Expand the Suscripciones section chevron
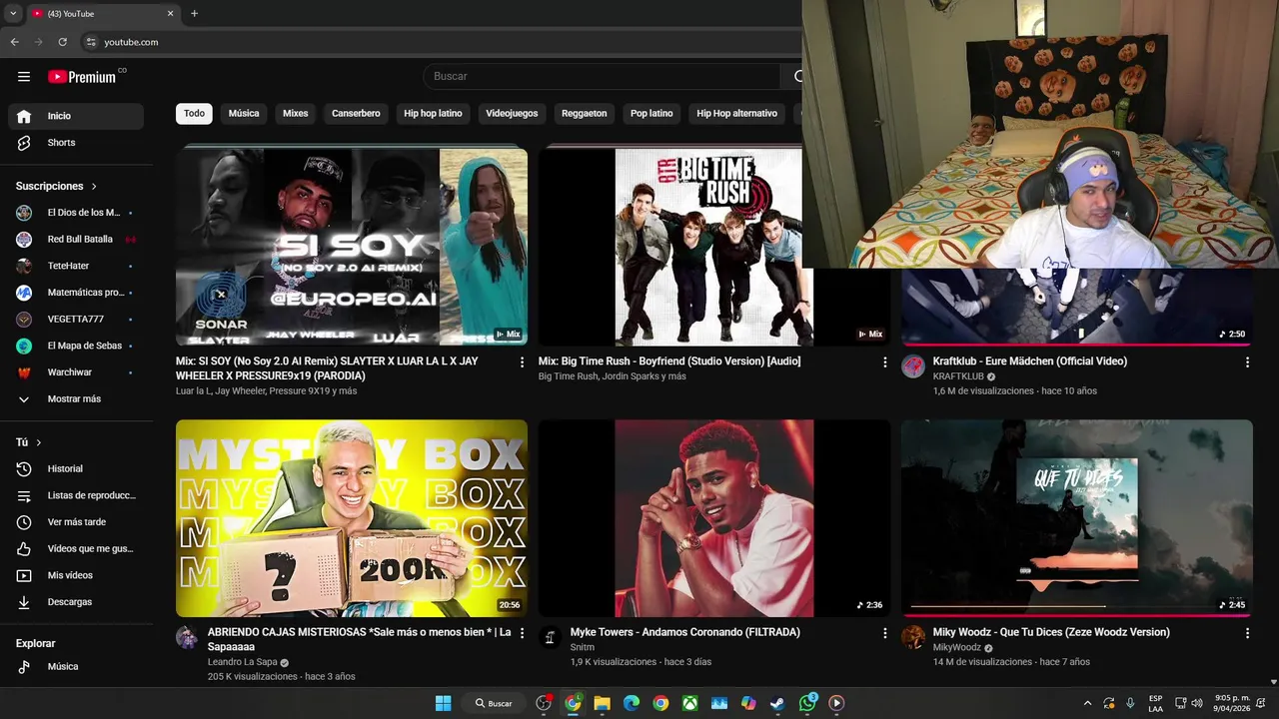Image resolution: width=1279 pixels, height=719 pixels. 94,187
